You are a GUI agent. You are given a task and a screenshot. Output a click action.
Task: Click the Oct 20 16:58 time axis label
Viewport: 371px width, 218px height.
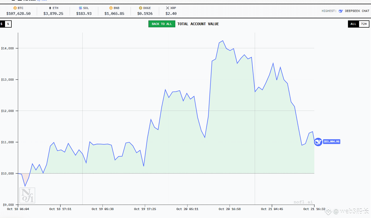pos(230,209)
